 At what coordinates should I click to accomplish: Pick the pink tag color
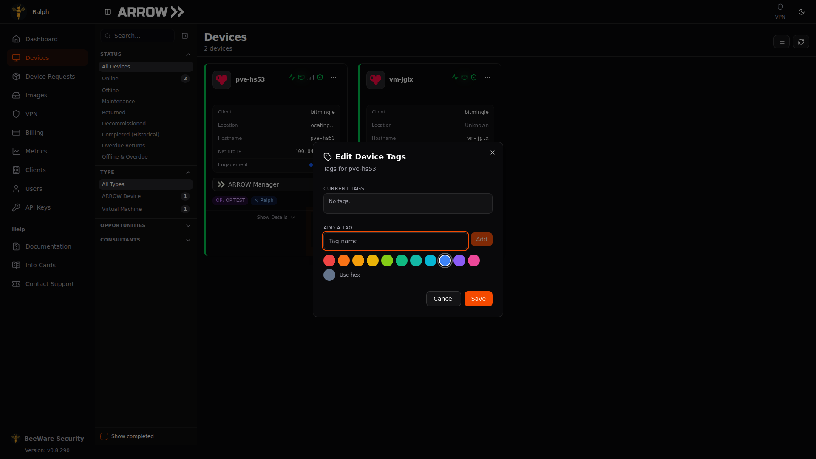[474, 261]
